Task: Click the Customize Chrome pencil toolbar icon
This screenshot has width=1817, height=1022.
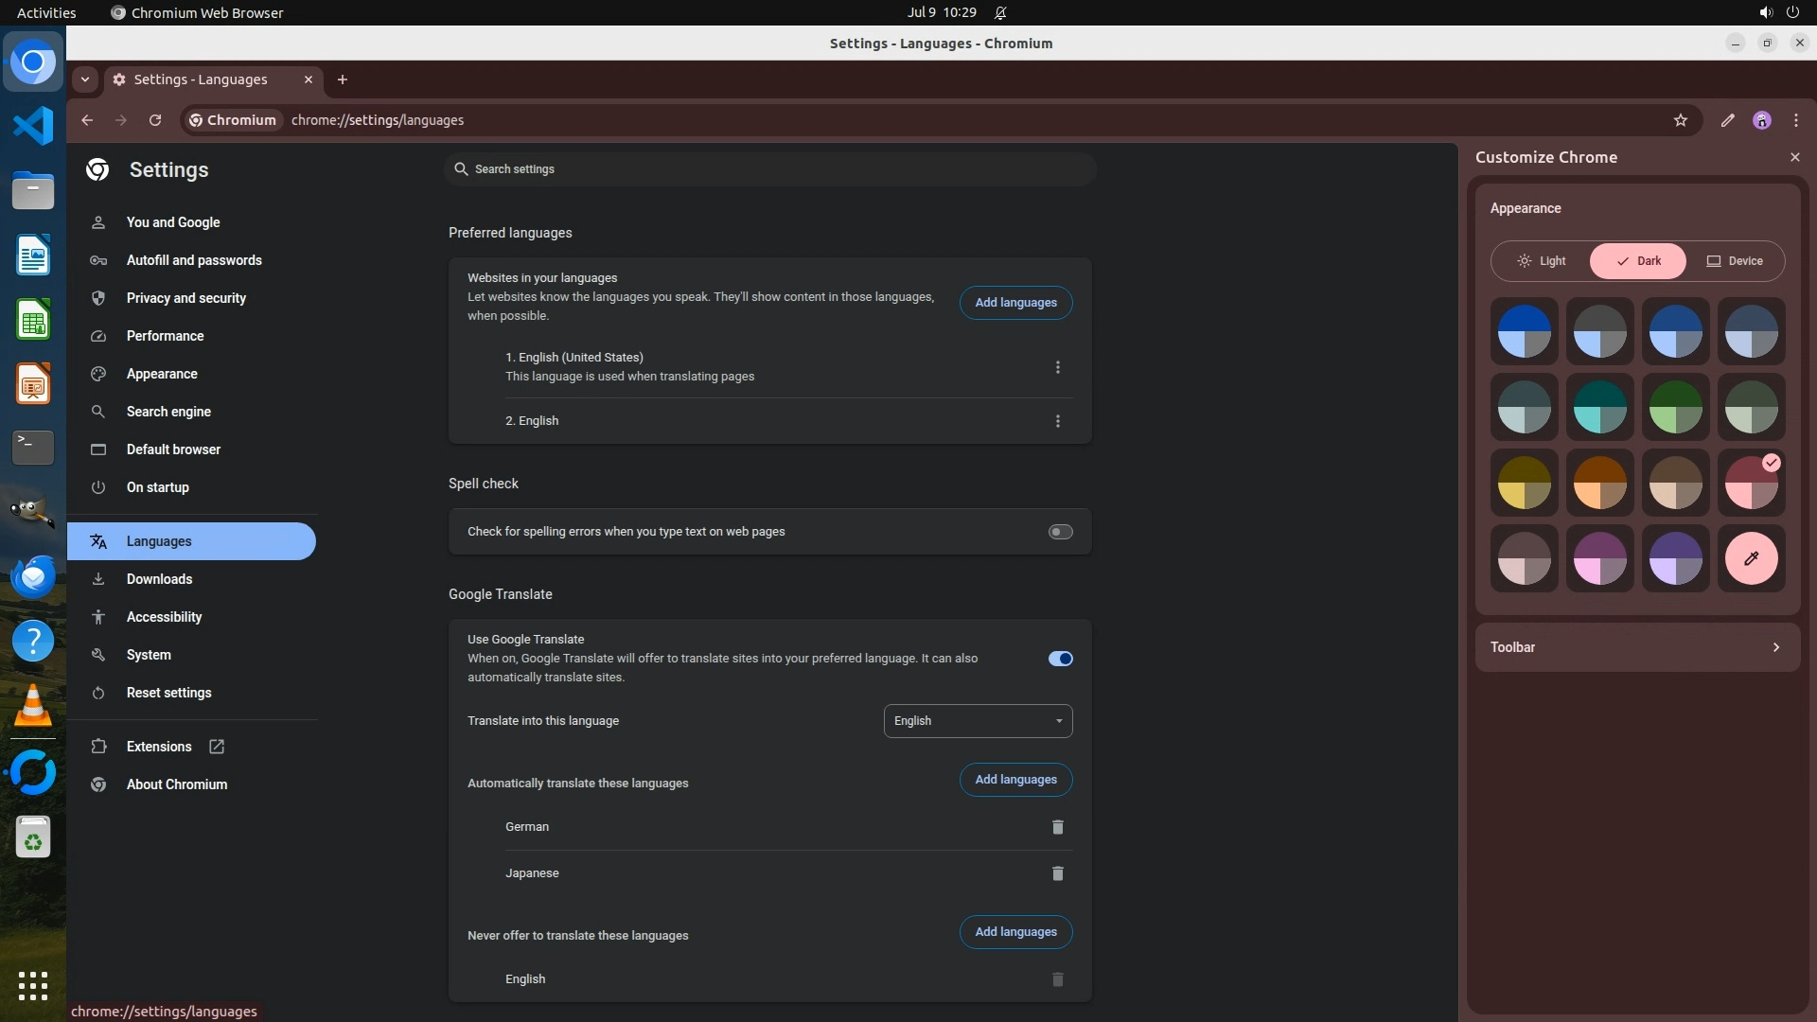Action: coord(1727,120)
